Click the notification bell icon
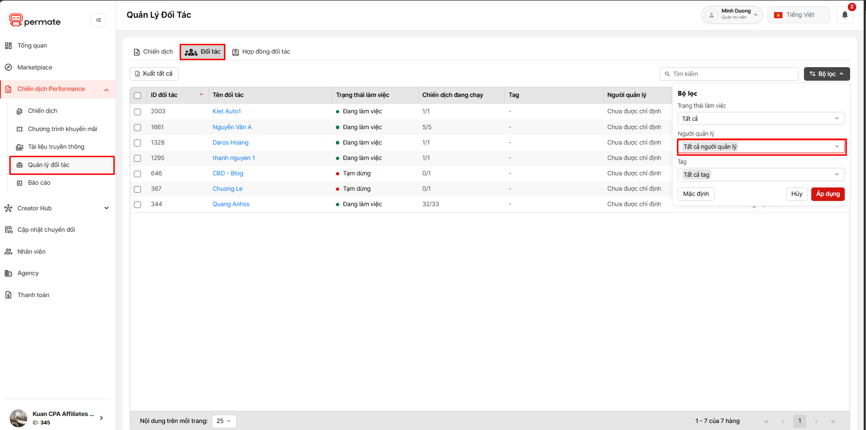This screenshot has width=866, height=430. click(845, 15)
